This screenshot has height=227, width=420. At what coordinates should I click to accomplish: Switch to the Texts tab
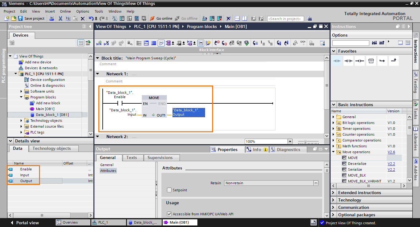pyautogui.click(x=132, y=157)
